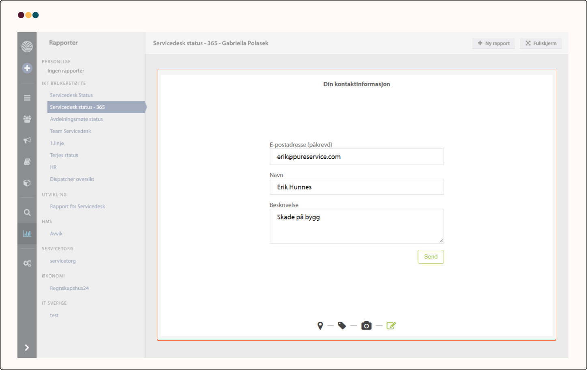Viewport: 587px width, 370px height.
Task: Expand the sidebar with the chevron arrow
Action: click(27, 348)
